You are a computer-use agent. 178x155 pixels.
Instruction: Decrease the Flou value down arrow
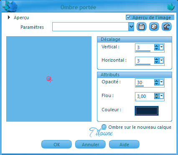pyautogui.click(x=157, y=97)
